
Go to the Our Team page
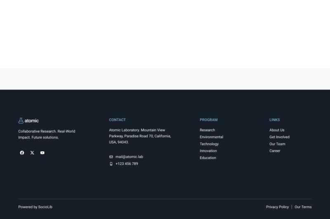click(277, 144)
